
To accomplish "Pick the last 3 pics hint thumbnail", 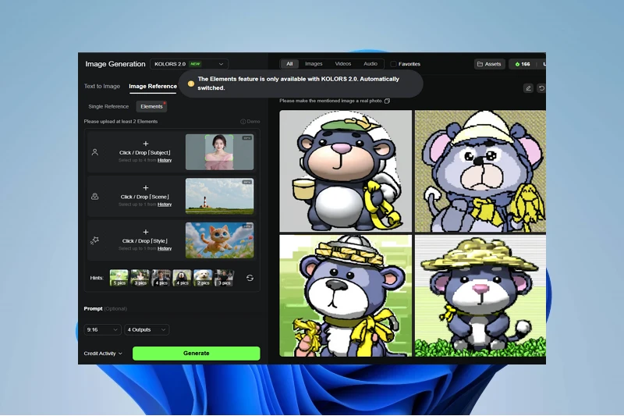I will pos(224,278).
